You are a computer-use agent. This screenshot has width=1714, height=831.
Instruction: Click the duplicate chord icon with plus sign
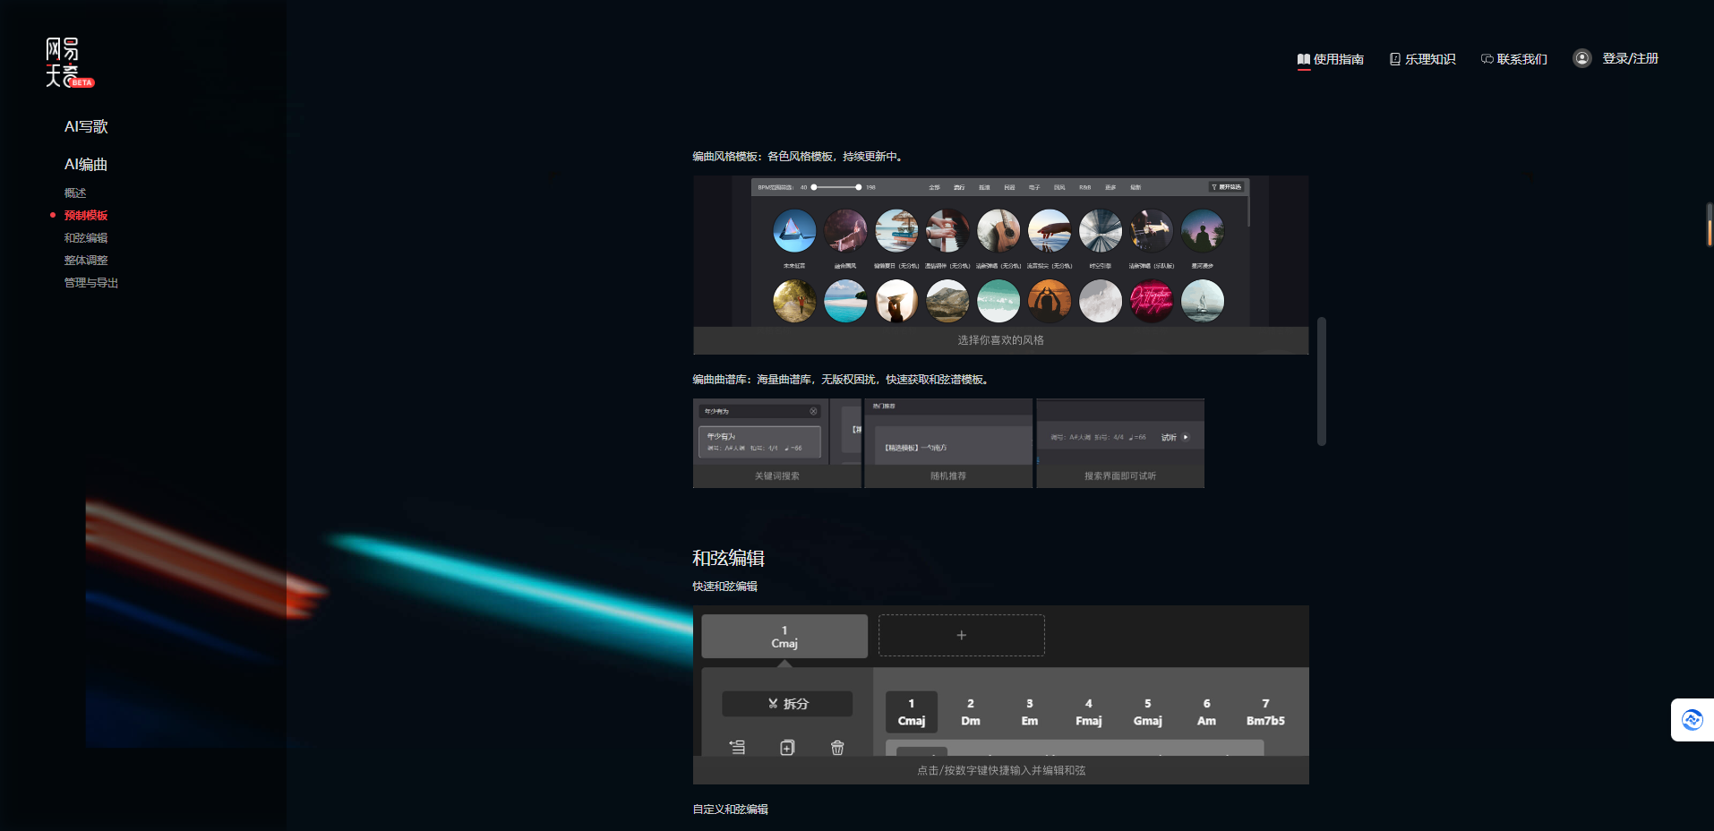pos(787,748)
